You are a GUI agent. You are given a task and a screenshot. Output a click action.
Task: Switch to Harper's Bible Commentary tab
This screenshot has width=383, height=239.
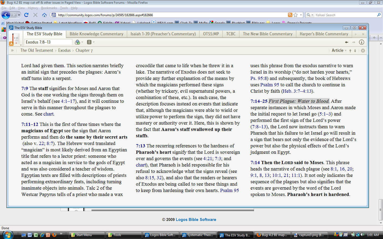point(324,34)
